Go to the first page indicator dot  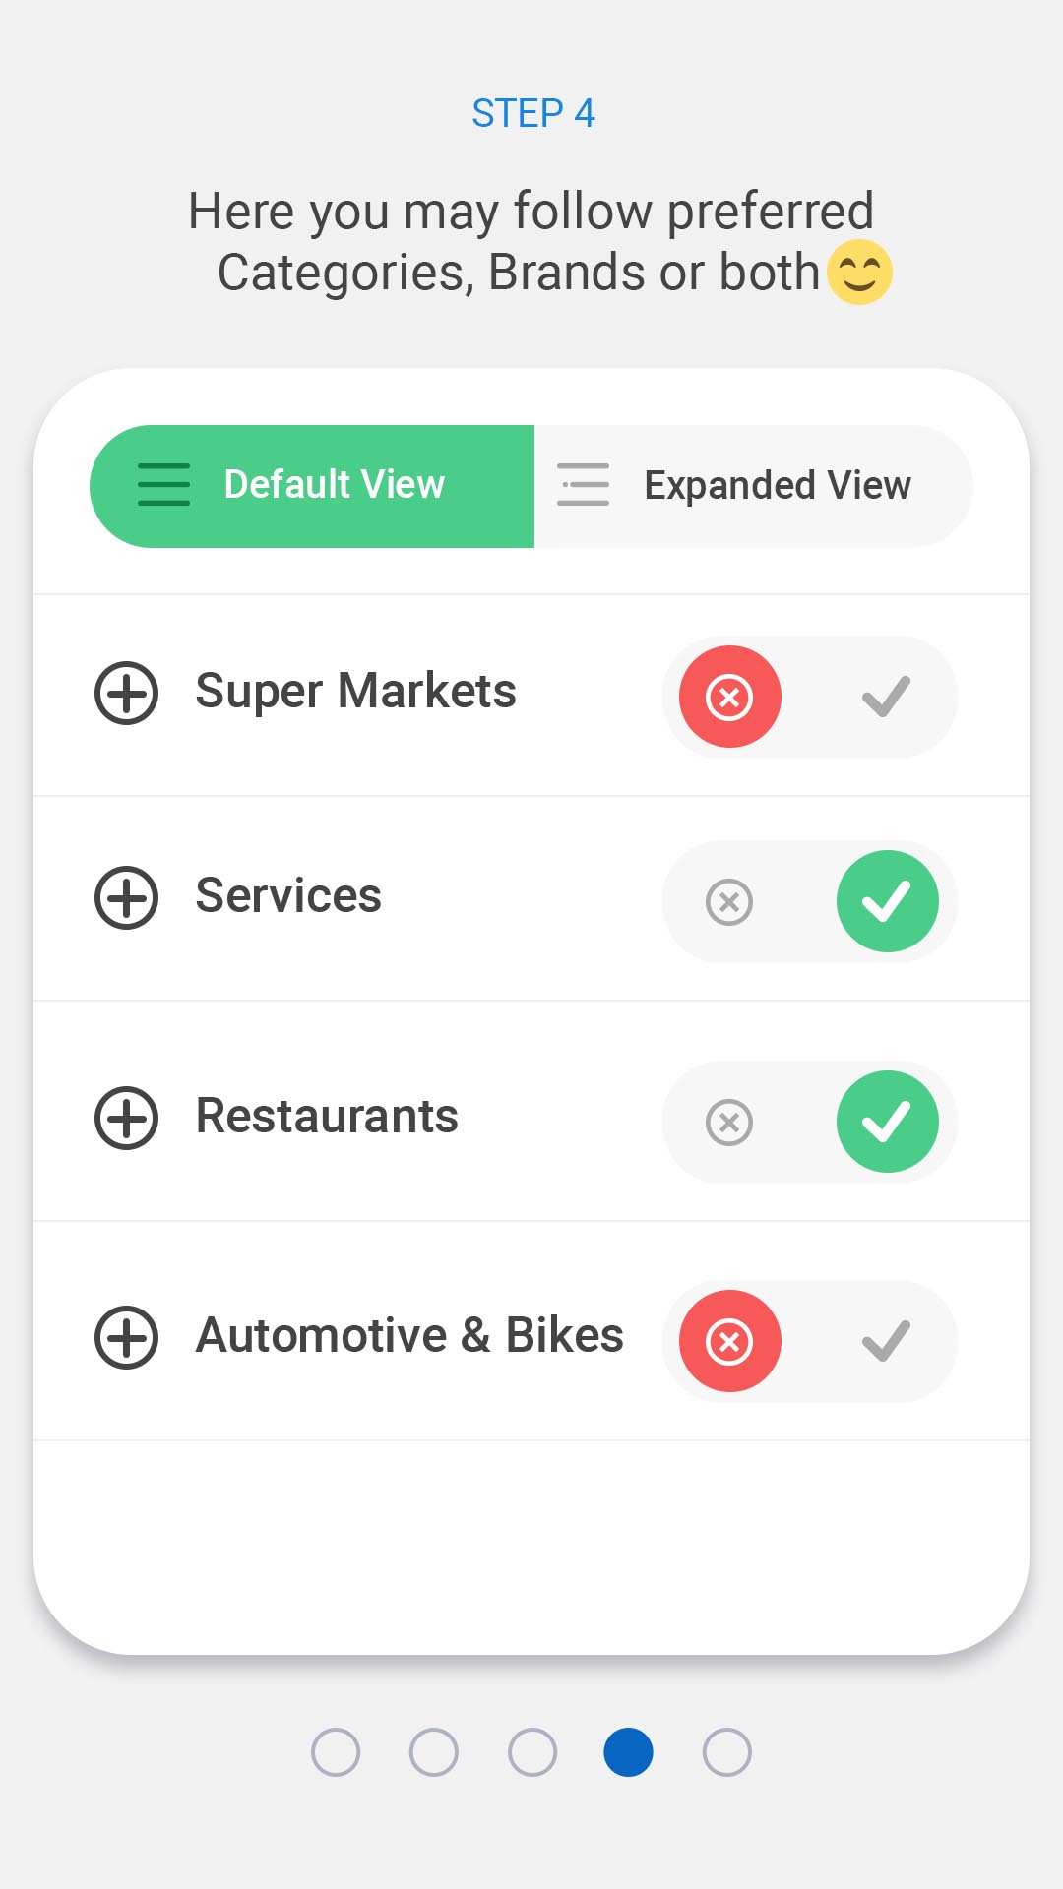[x=336, y=1752]
